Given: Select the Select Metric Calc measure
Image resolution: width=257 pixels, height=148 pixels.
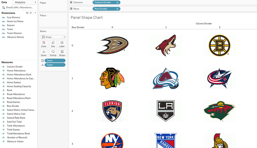Looking at the screenshot, I should (16, 114).
